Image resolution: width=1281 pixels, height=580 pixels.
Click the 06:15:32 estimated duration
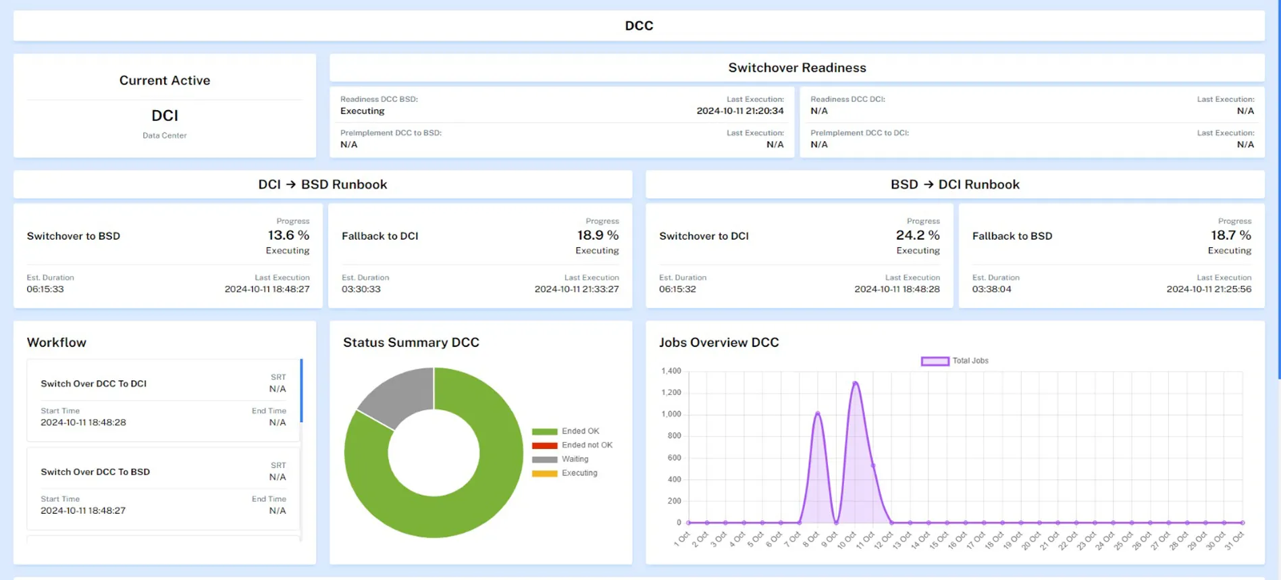pos(677,289)
